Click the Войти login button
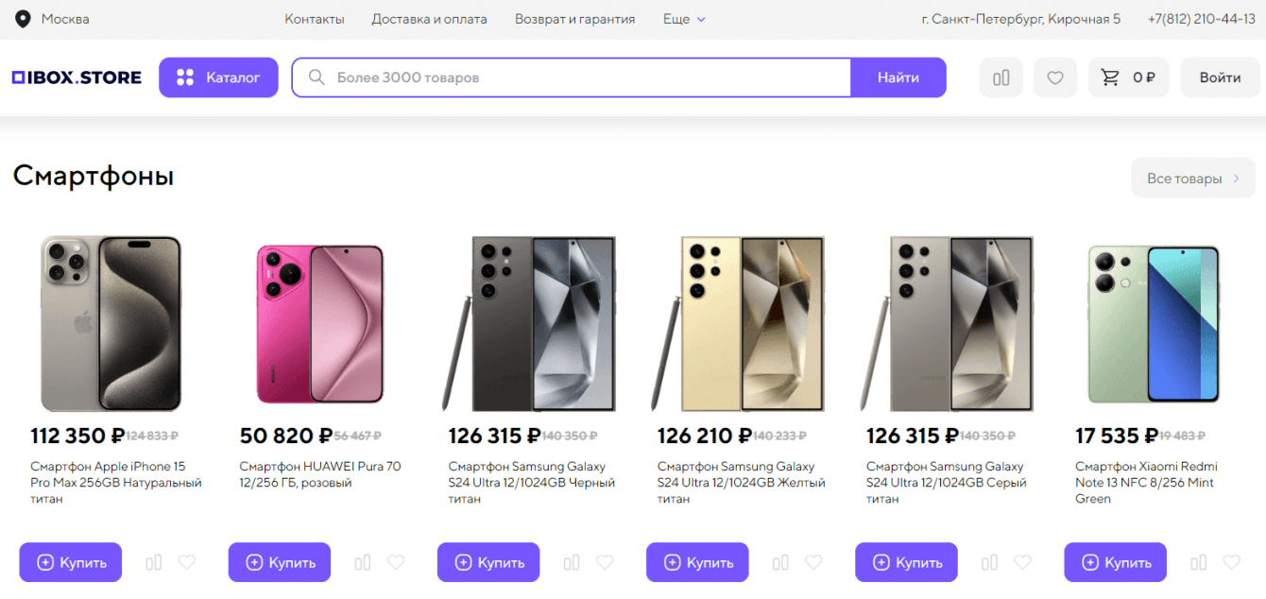Viewport: 1266px width, 599px height. pyautogui.click(x=1220, y=77)
